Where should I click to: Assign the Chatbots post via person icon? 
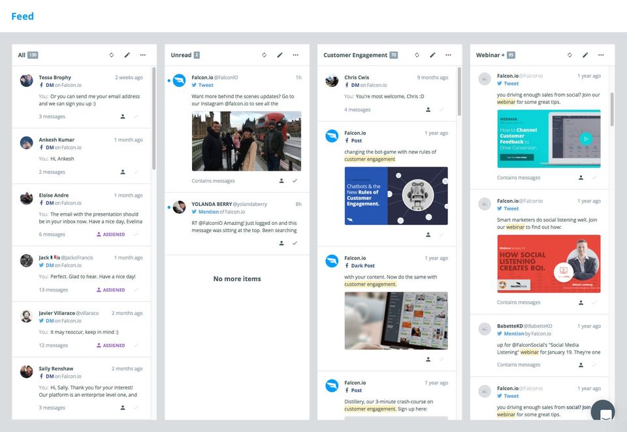(x=428, y=235)
